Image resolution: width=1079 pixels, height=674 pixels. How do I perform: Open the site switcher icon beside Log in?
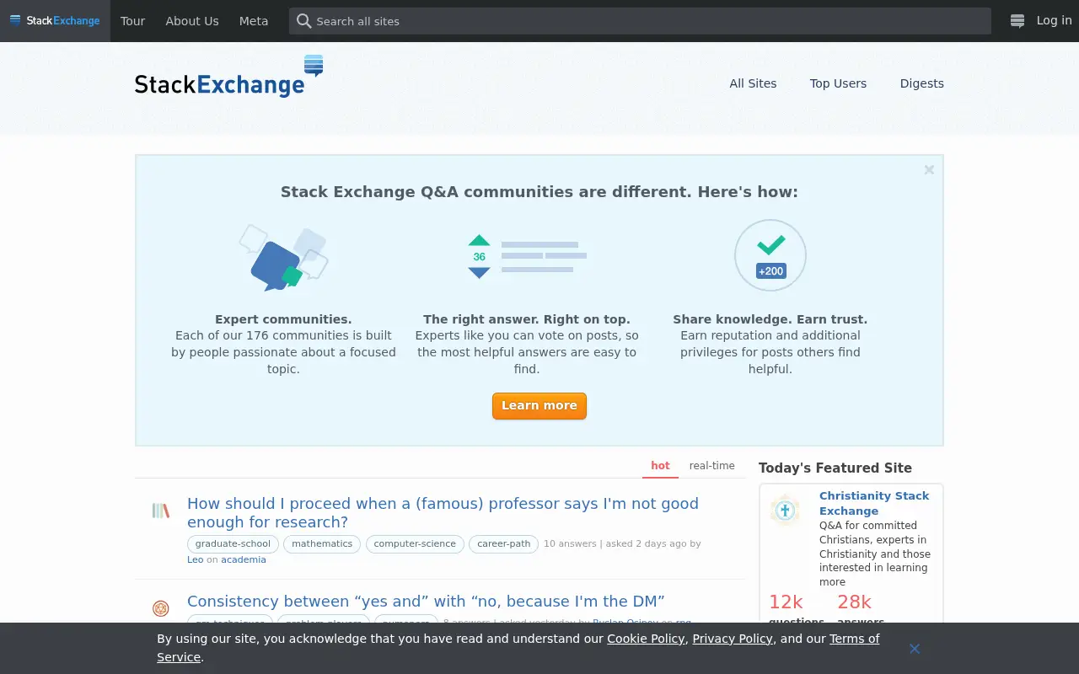click(x=1017, y=21)
